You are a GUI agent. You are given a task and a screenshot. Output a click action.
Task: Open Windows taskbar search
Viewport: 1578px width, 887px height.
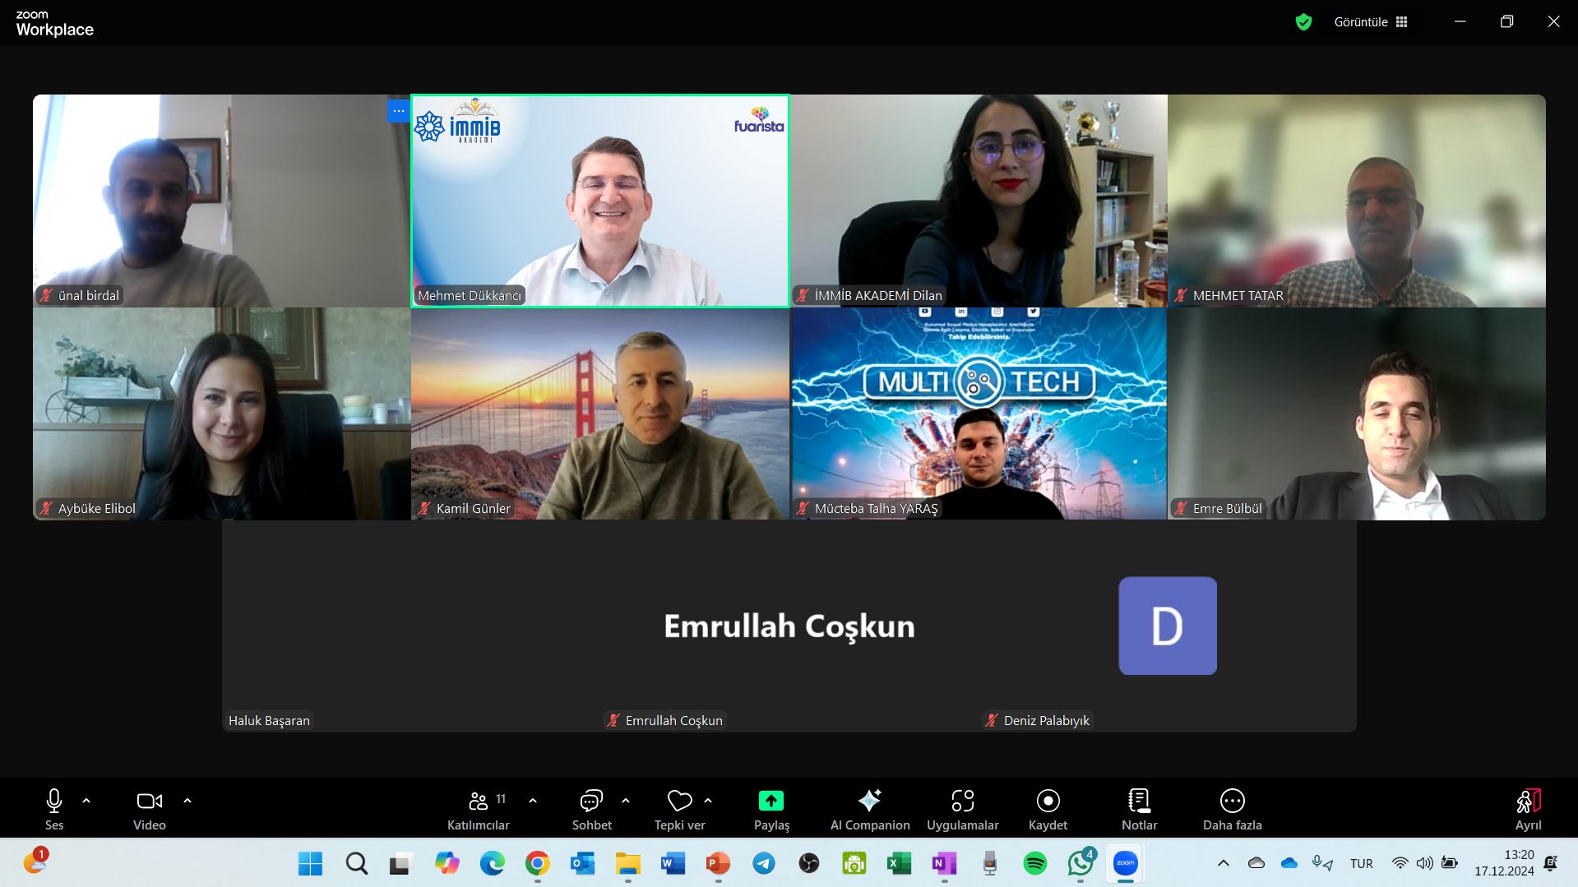[356, 863]
